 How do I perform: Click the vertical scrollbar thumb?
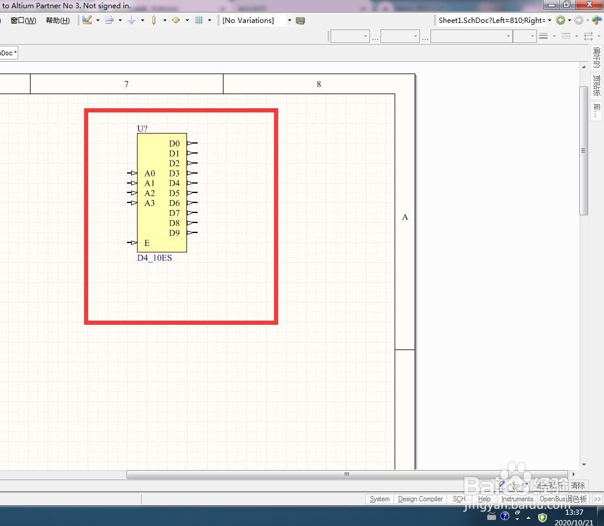583,151
